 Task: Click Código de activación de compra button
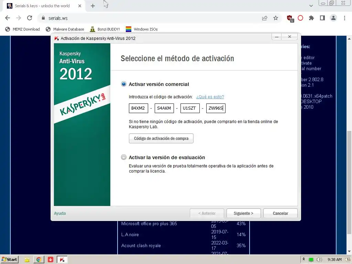click(161, 139)
